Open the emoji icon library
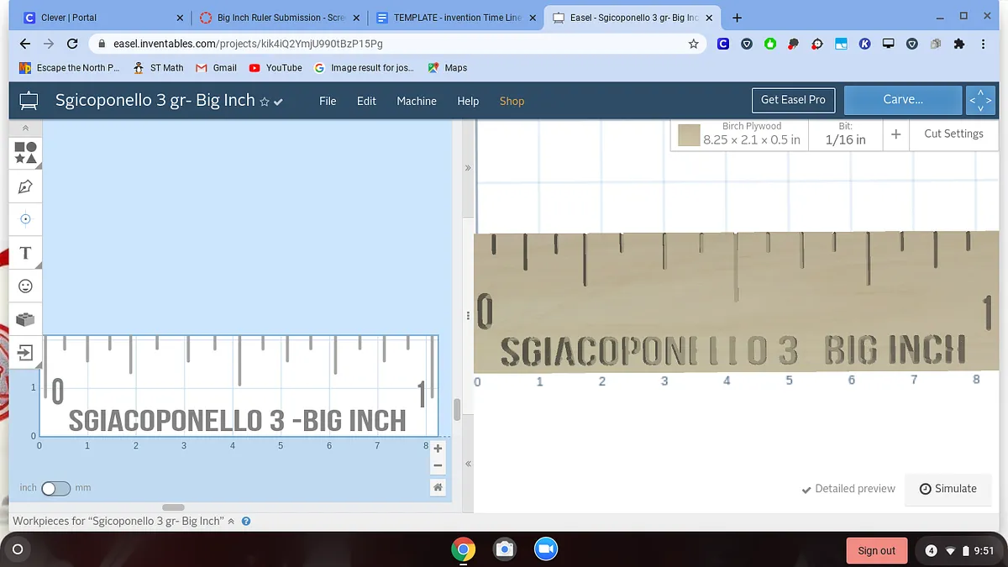Viewport: 1008px width, 567px height. coord(25,286)
